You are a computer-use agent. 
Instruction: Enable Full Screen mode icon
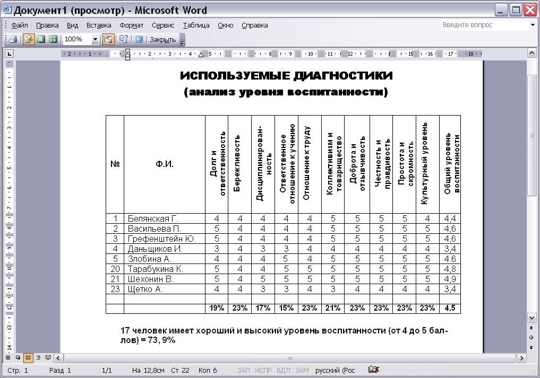coord(139,39)
